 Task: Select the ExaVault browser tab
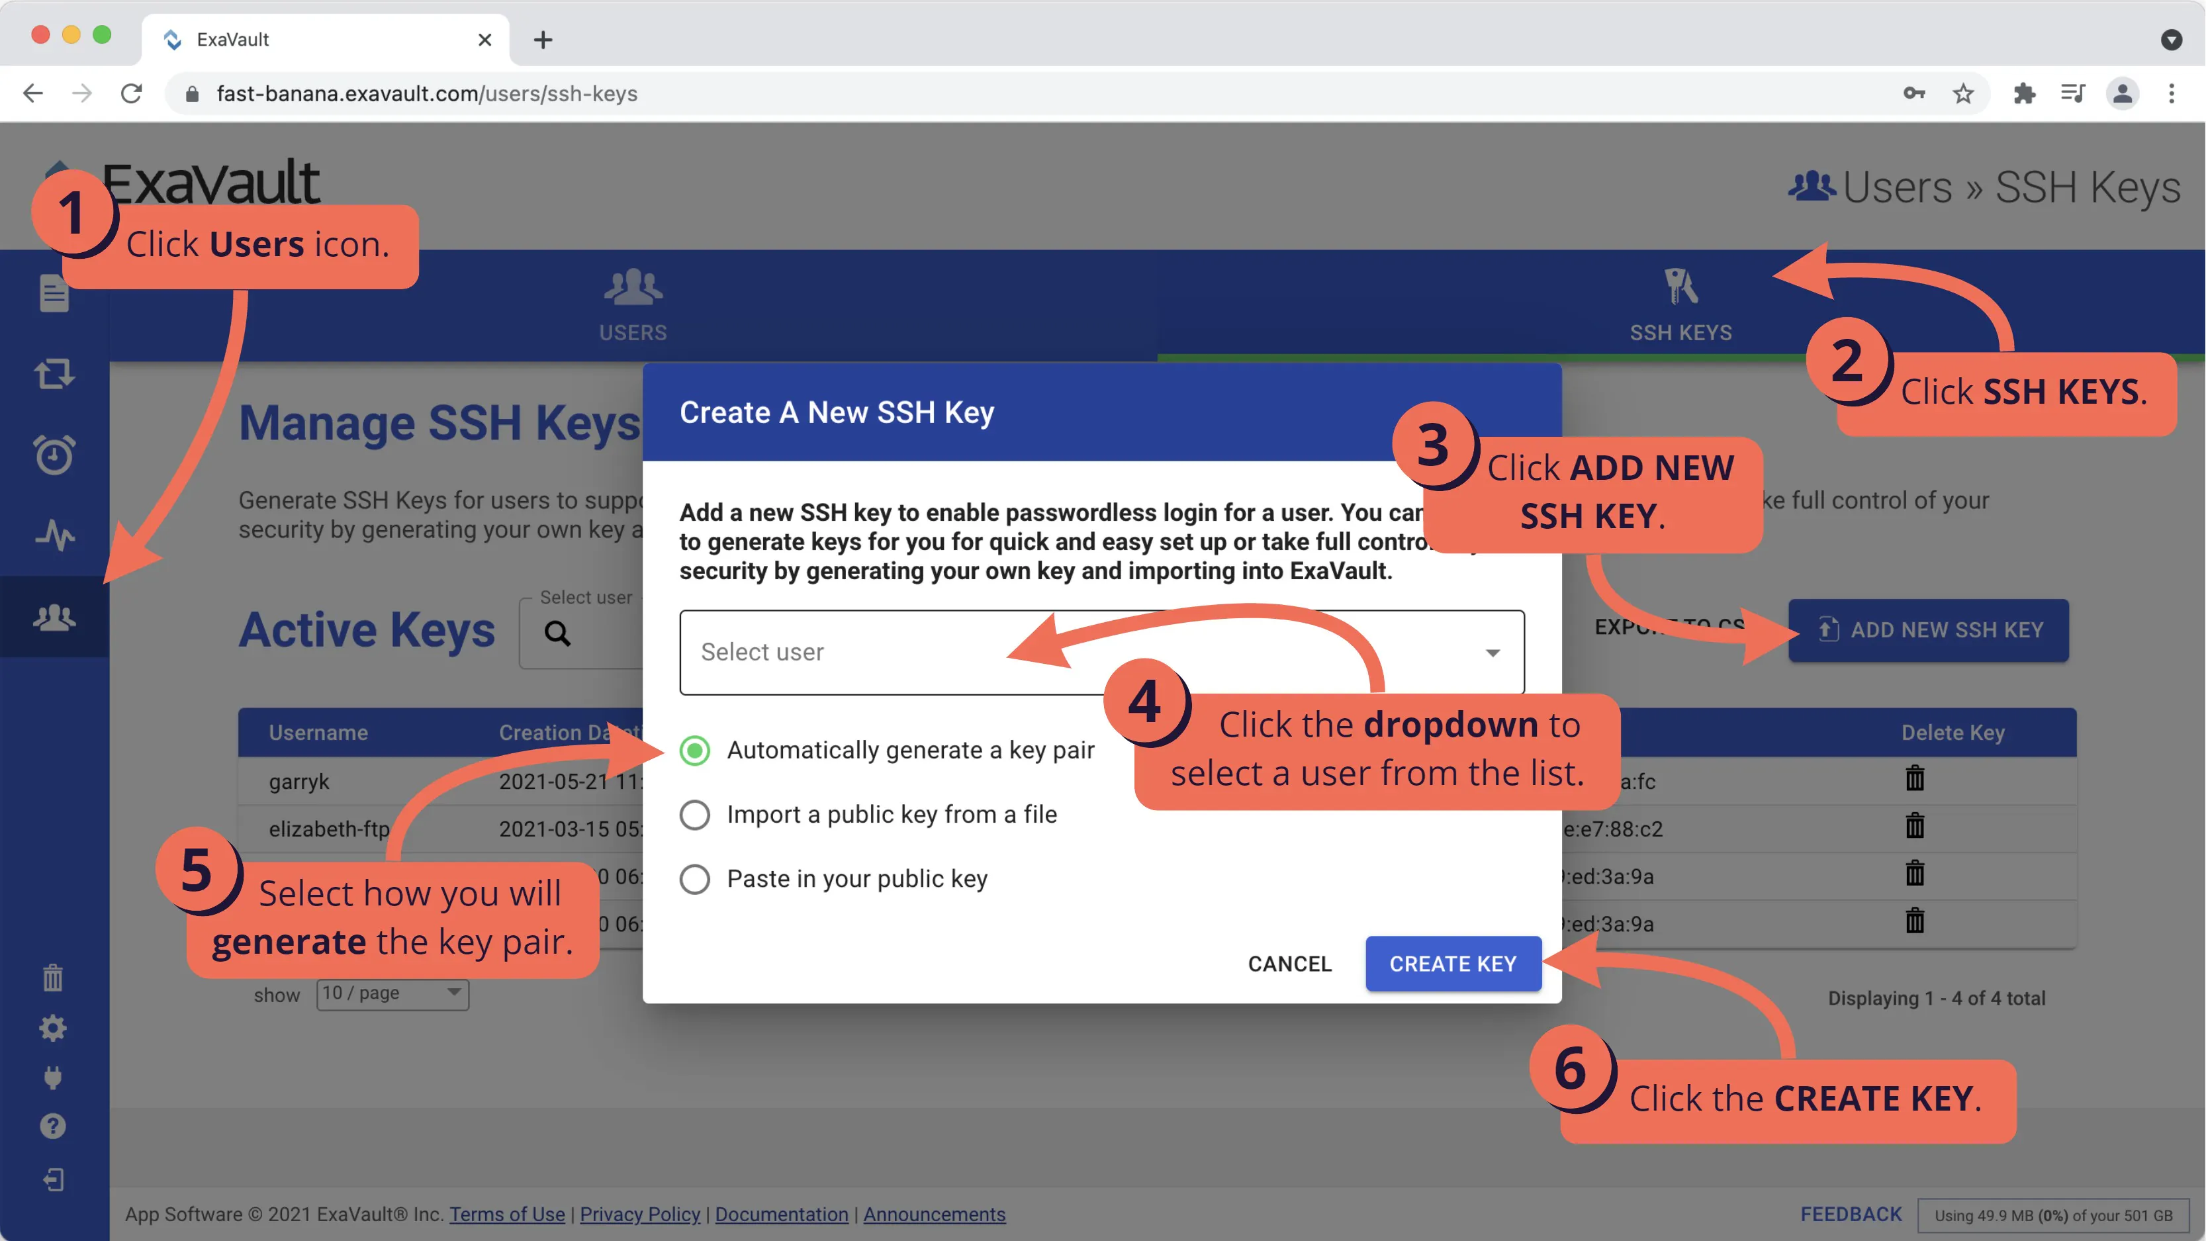(326, 40)
